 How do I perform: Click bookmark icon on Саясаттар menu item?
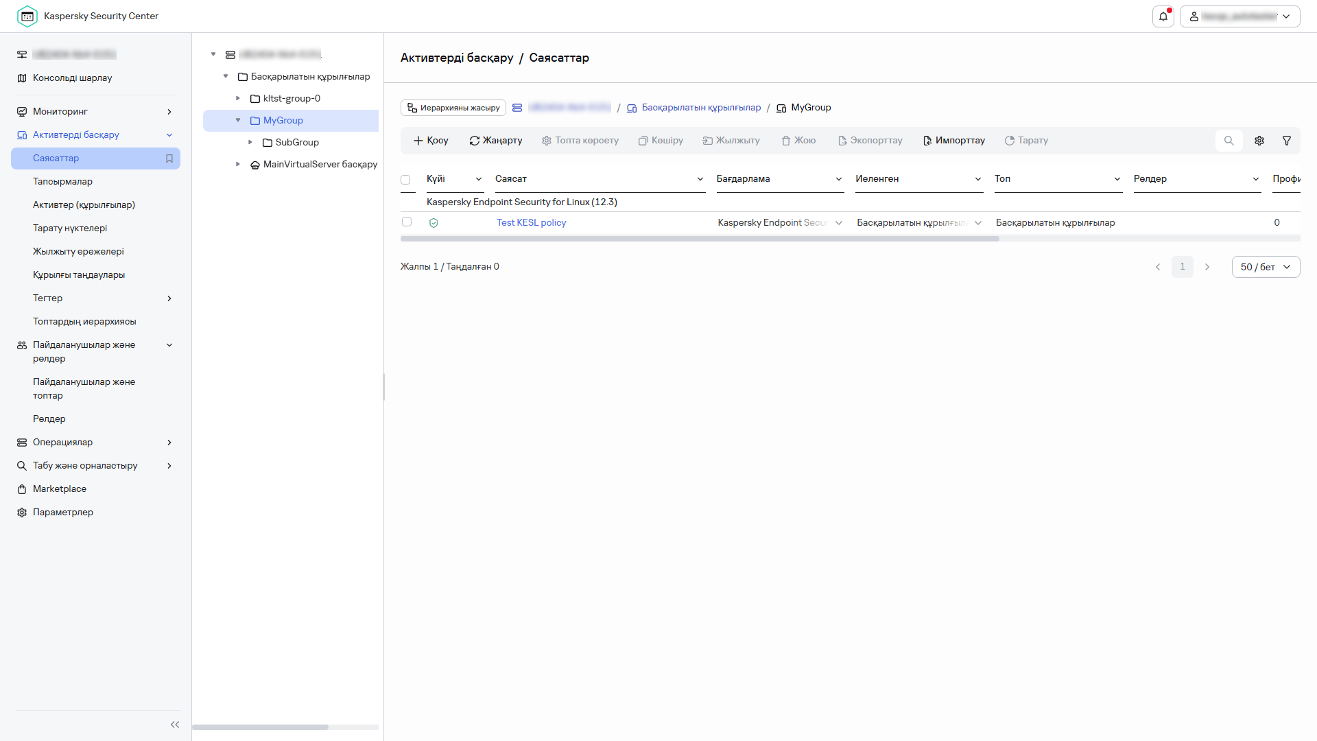169,158
